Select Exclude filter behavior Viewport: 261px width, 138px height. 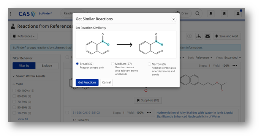click(47, 66)
